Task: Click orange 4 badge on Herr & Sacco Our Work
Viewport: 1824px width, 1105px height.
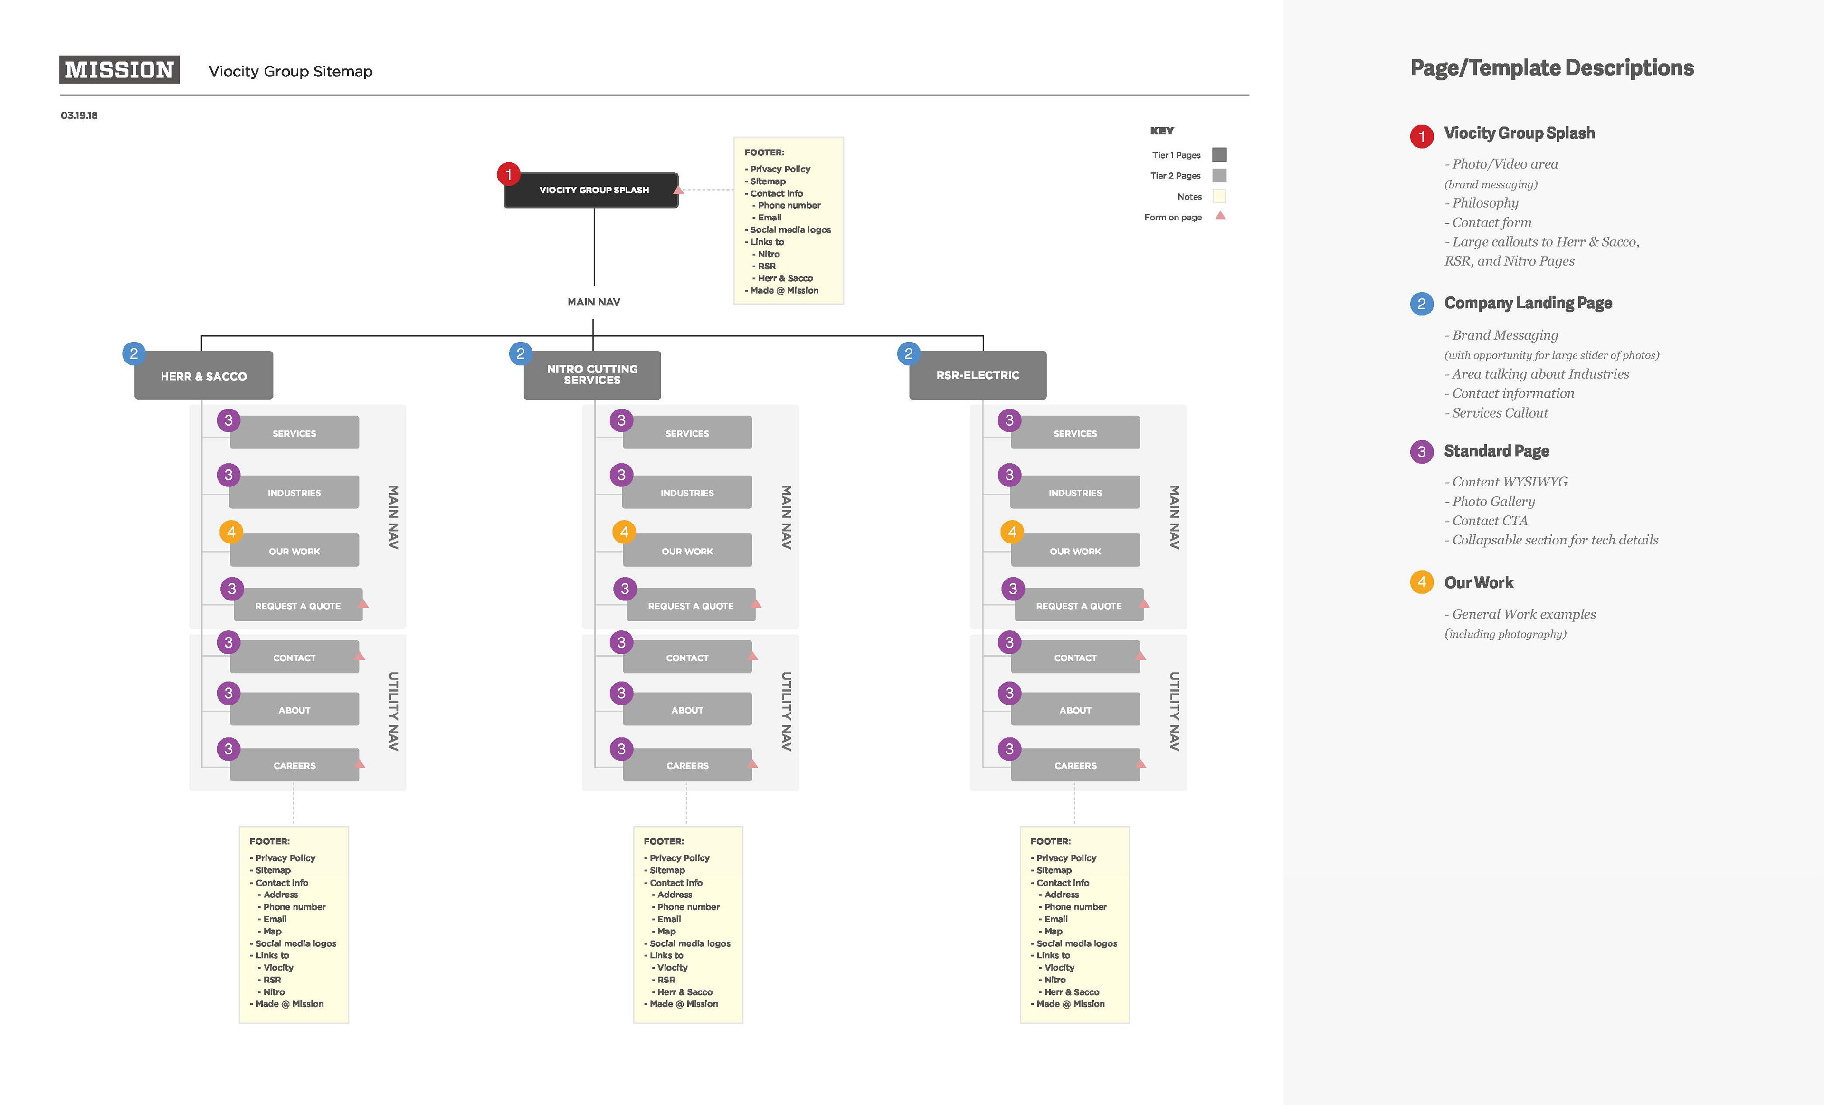Action: coord(231,532)
